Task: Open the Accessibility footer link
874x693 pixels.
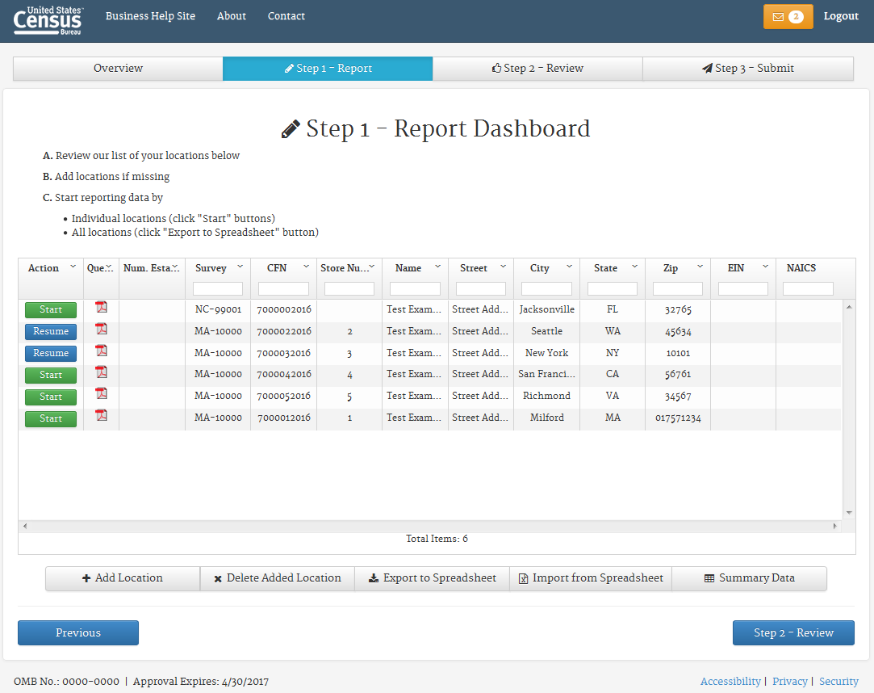Action: (730, 681)
